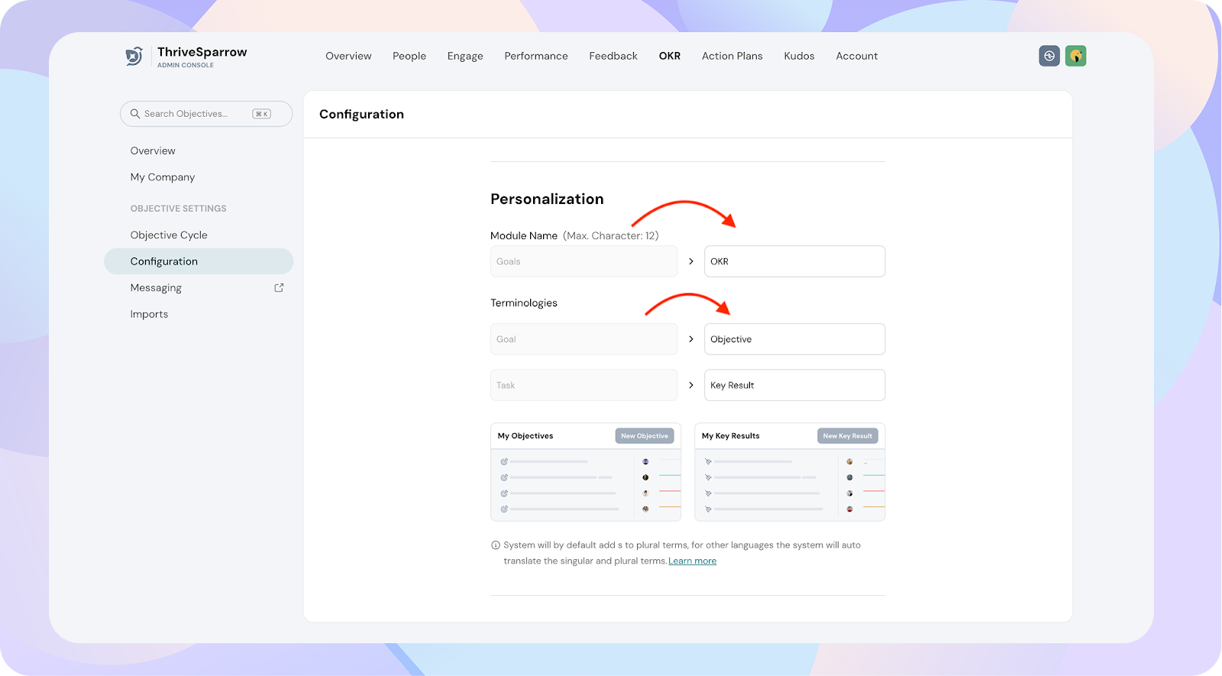
Task: Select Overview in the left sidebar
Action: pos(153,150)
